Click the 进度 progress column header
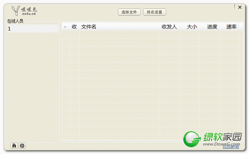This screenshot has width=249, height=154. [x=209, y=27]
